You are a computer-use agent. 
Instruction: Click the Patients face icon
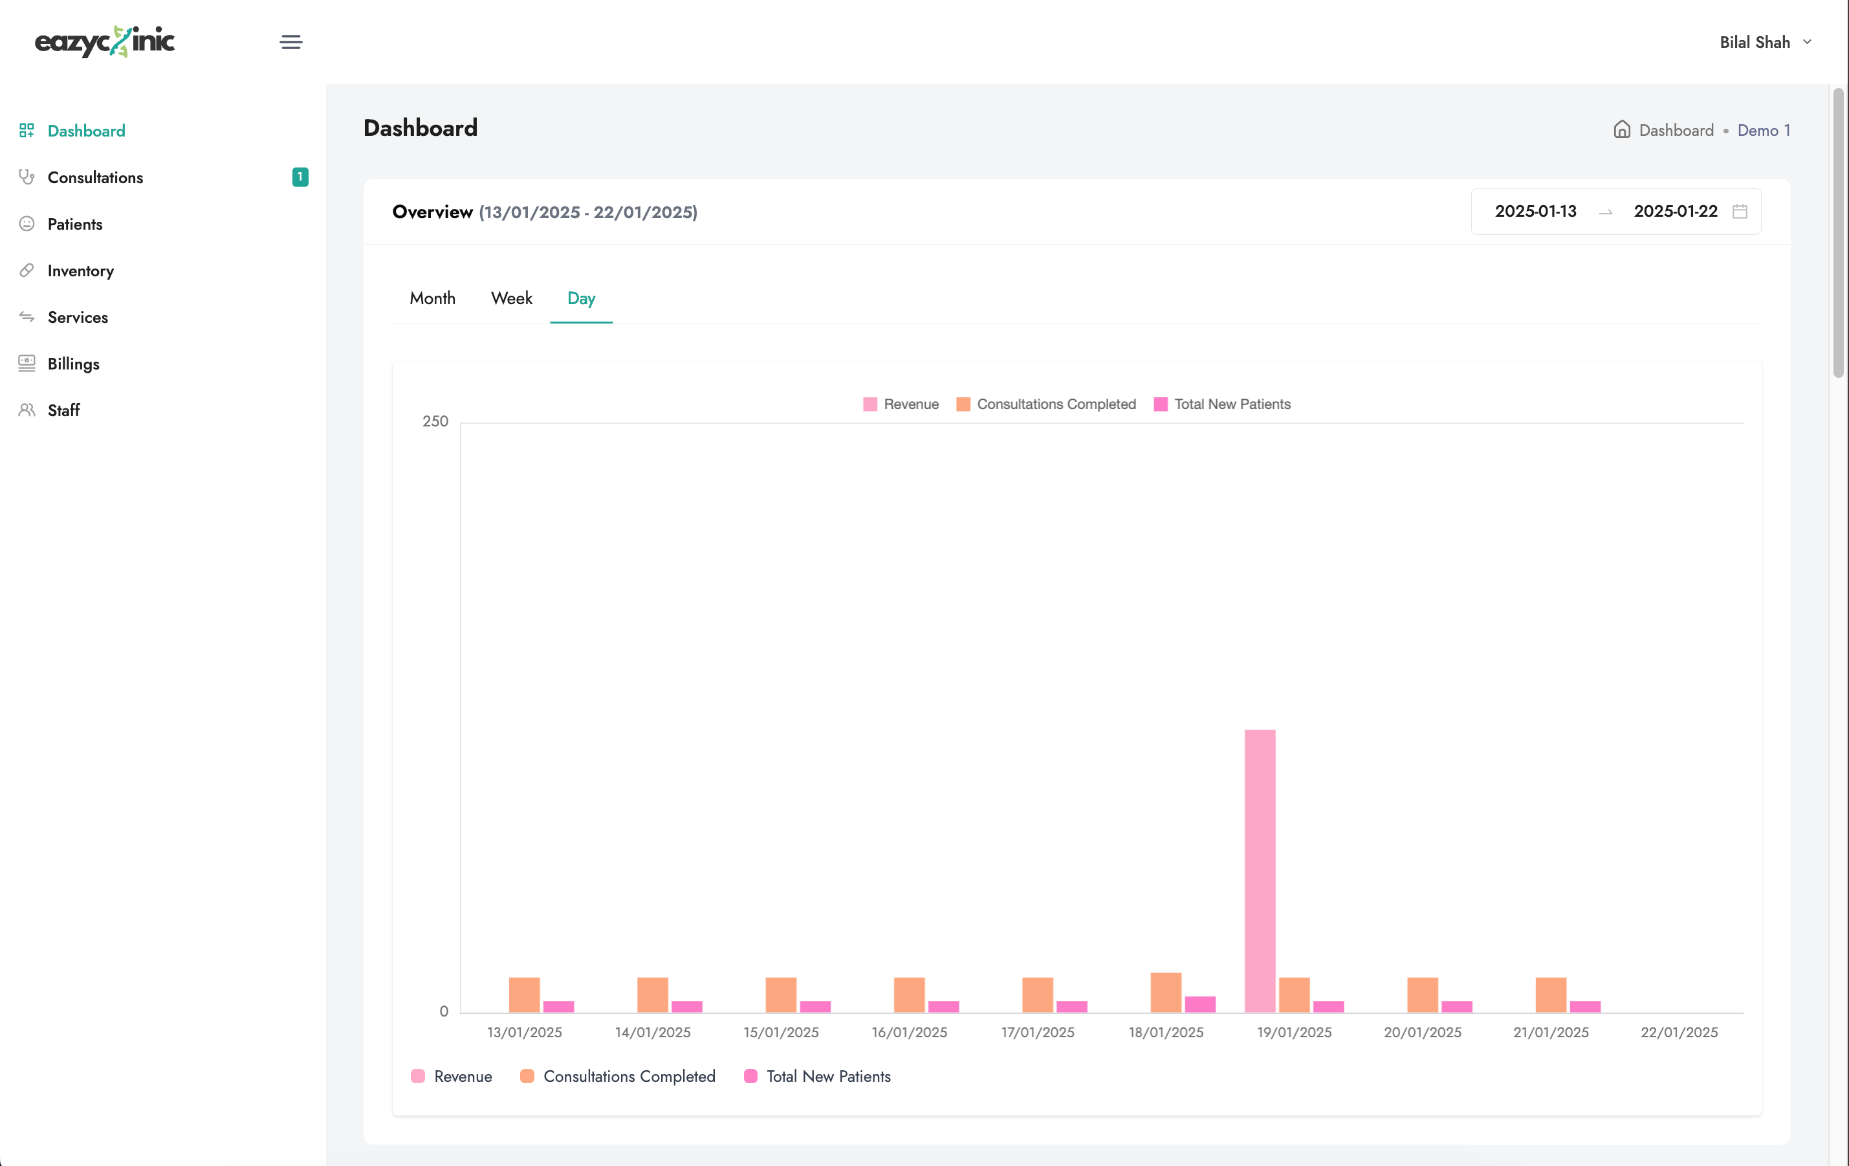pos(27,223)
